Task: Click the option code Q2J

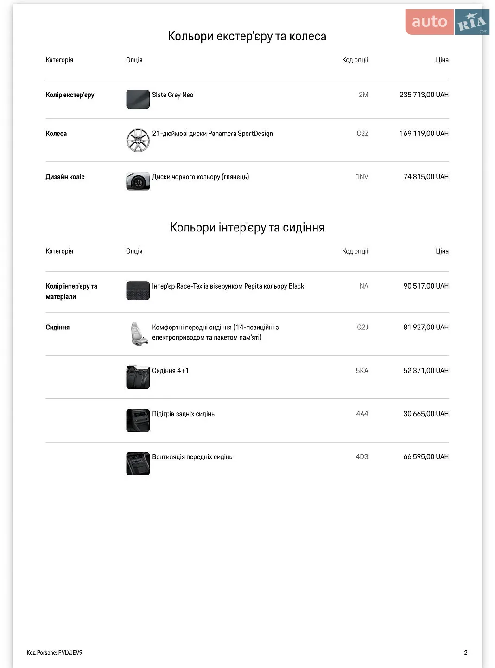Action: pyautogui.click(x=362, y=327)
